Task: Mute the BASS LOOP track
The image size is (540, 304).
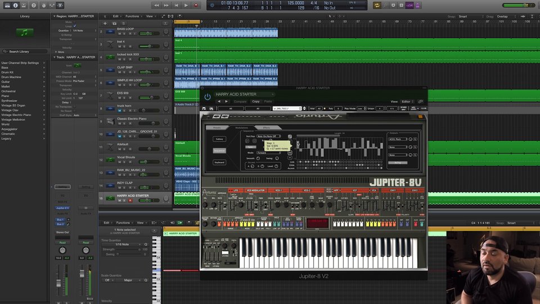Action: point(119,33)
